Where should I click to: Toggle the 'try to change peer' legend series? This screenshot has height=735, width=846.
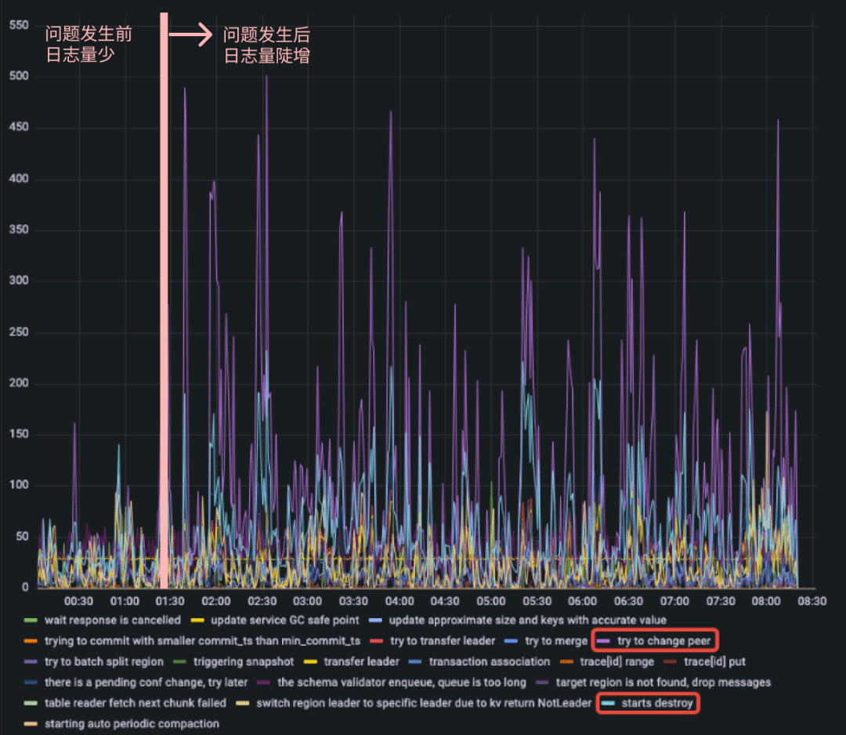tap(663, 641)
